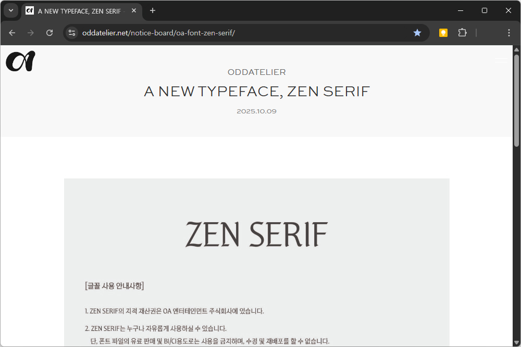Click the date 2025.10.09
Image resolution: width=521 pixels, height=347 pixels.
256,111
